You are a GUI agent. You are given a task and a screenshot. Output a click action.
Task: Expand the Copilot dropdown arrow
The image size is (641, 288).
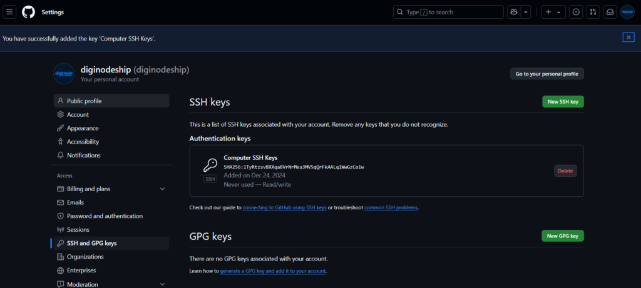click(x=526, y=12)
